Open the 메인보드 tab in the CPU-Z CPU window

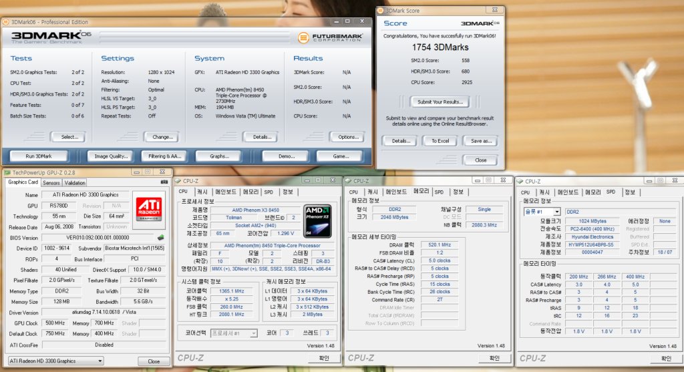click(x=226, y=192)
